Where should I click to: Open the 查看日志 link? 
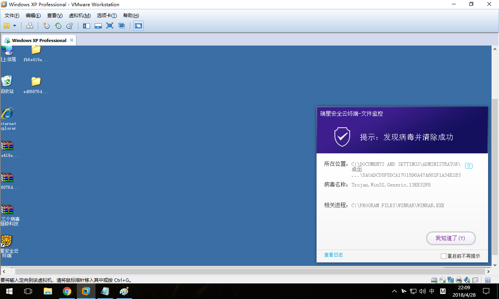click(x=334, y=255)
